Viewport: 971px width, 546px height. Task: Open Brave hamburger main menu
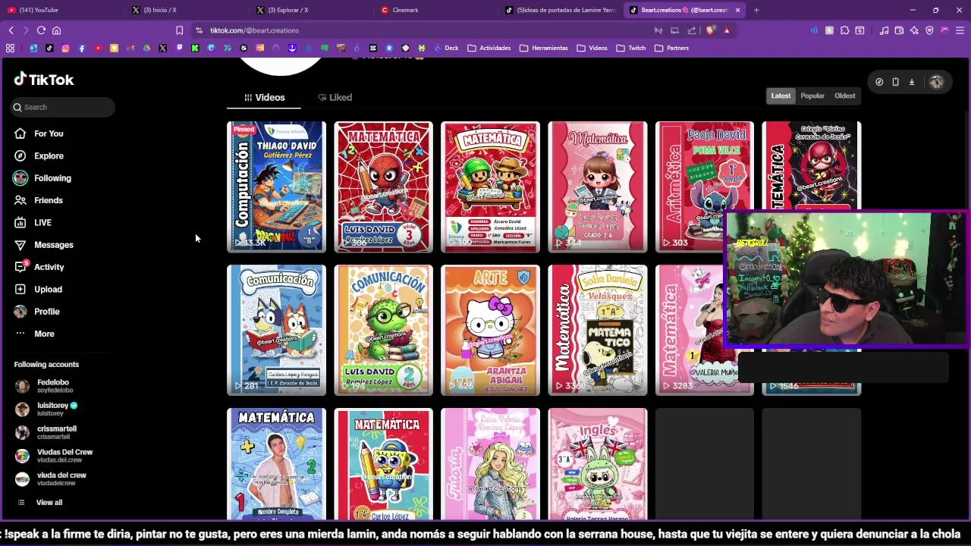click(x=960, y=30)
